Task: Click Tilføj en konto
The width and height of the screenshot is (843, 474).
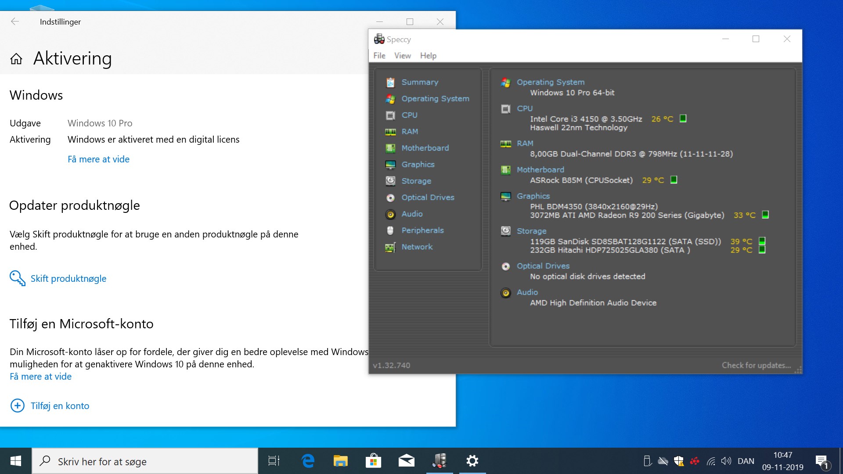Action: coord(60,406)
